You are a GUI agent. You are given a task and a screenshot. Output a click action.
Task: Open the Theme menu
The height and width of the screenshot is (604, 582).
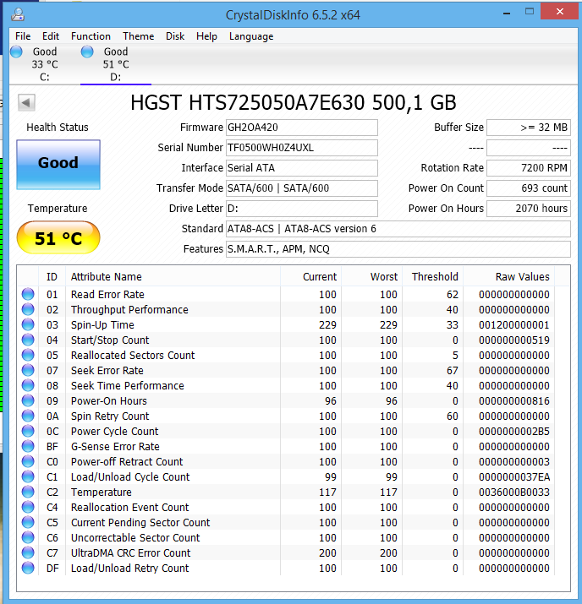click(x=138, y=36)
